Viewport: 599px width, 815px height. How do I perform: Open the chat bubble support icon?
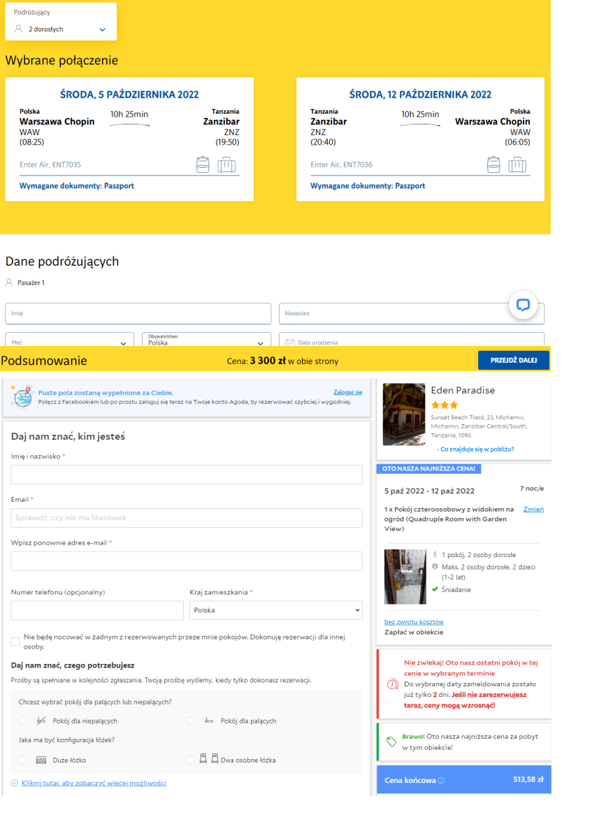tap(523, 305)
